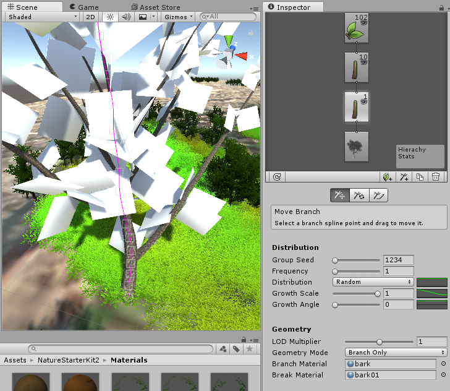Click the Growth Scale slider
This screenshot has height=391, width=450.
coord(356,293)
